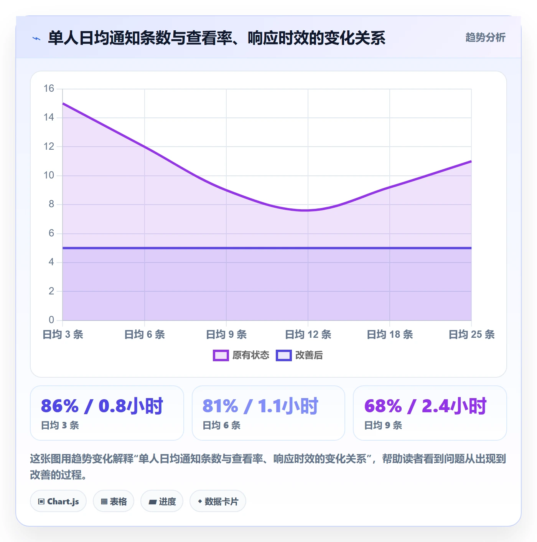Click the 日均 9 条 label under 68%

pyautogui.click(x=383, y=425)
